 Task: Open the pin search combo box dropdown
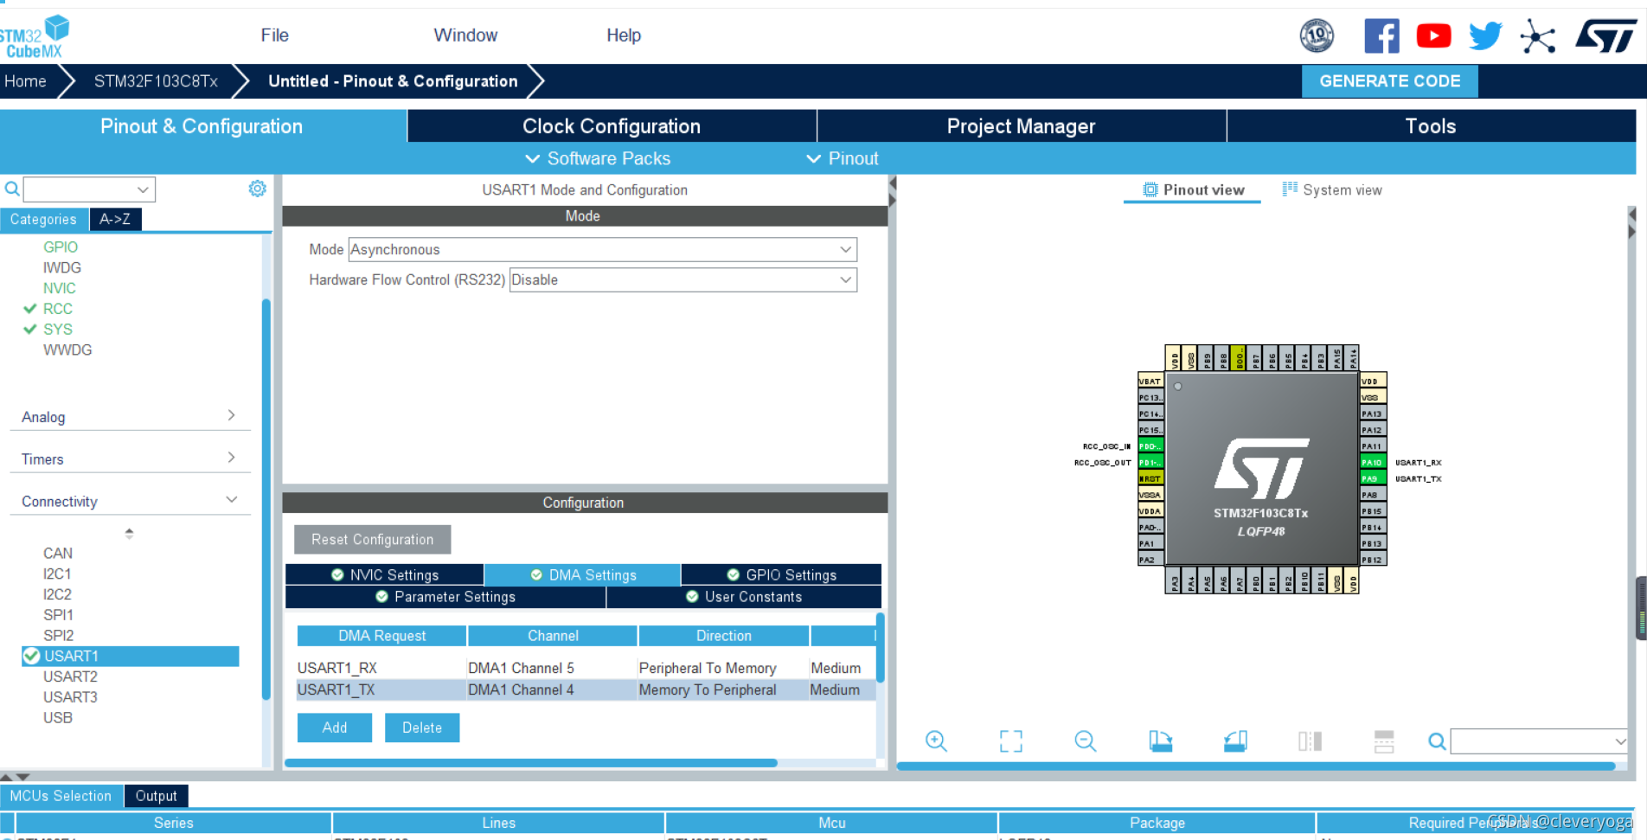(x=1620, y=741)
